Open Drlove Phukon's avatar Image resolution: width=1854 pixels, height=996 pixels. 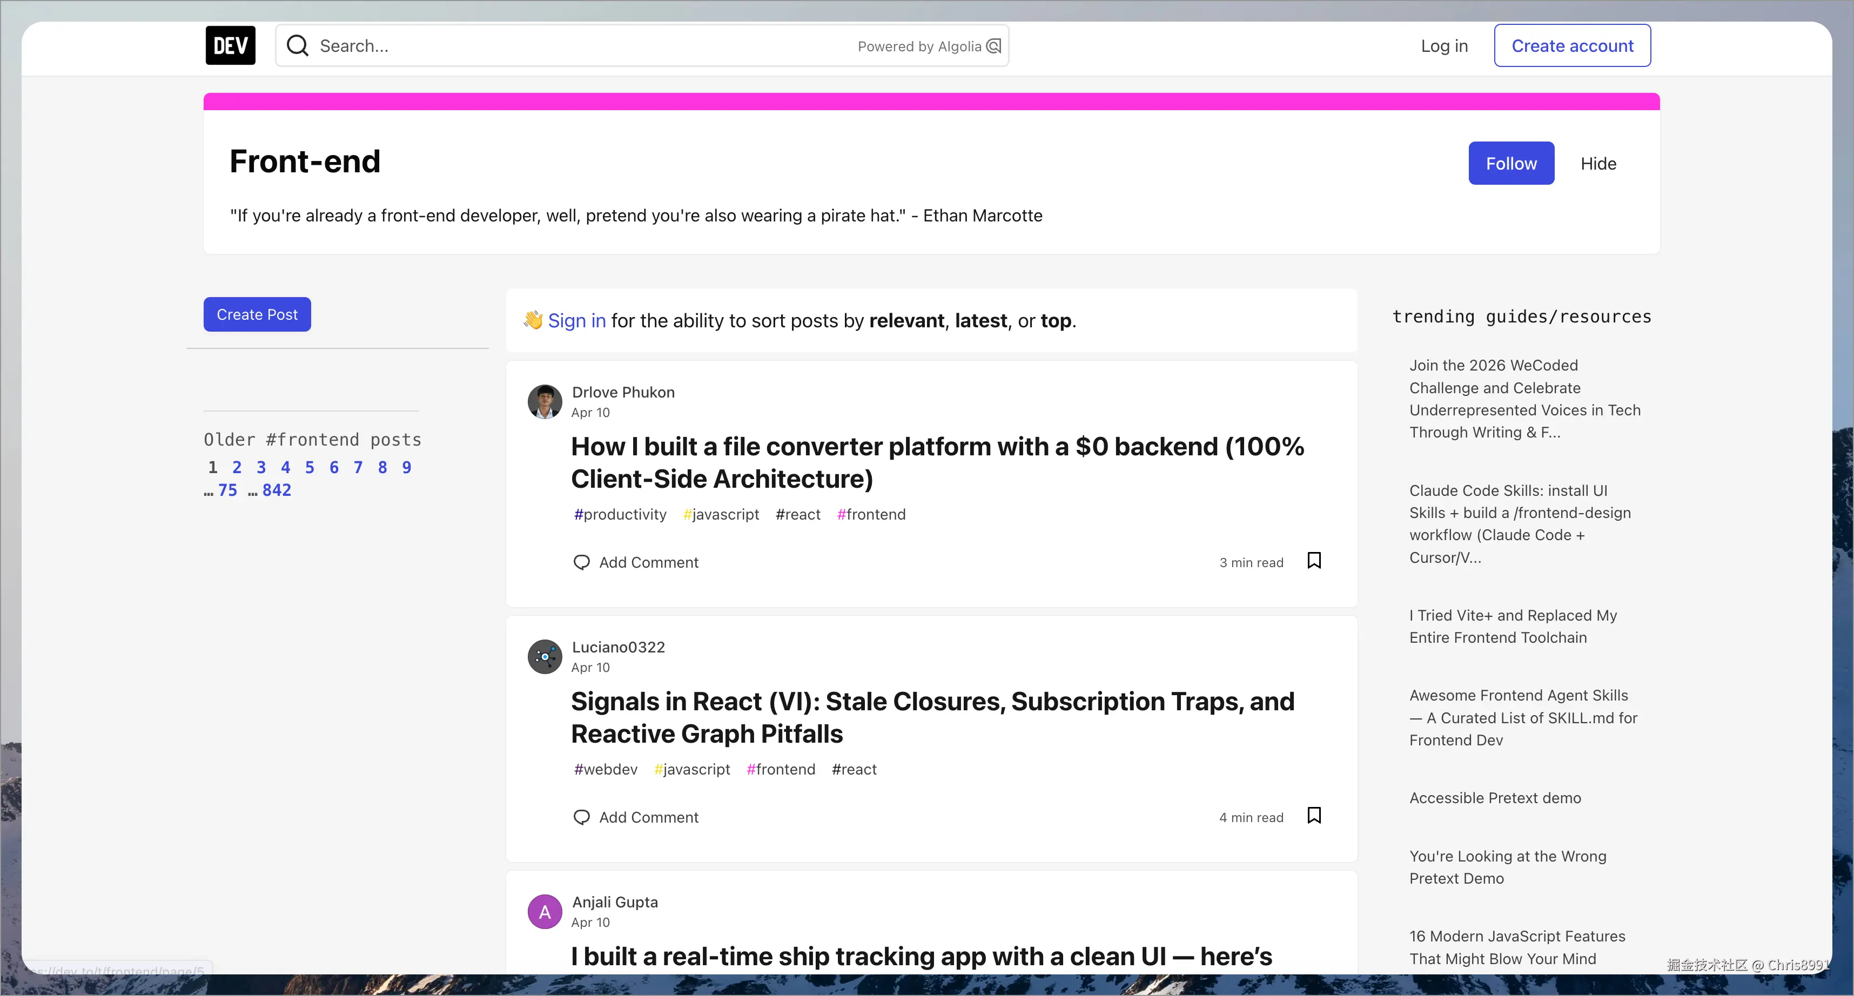coord(545,401)
